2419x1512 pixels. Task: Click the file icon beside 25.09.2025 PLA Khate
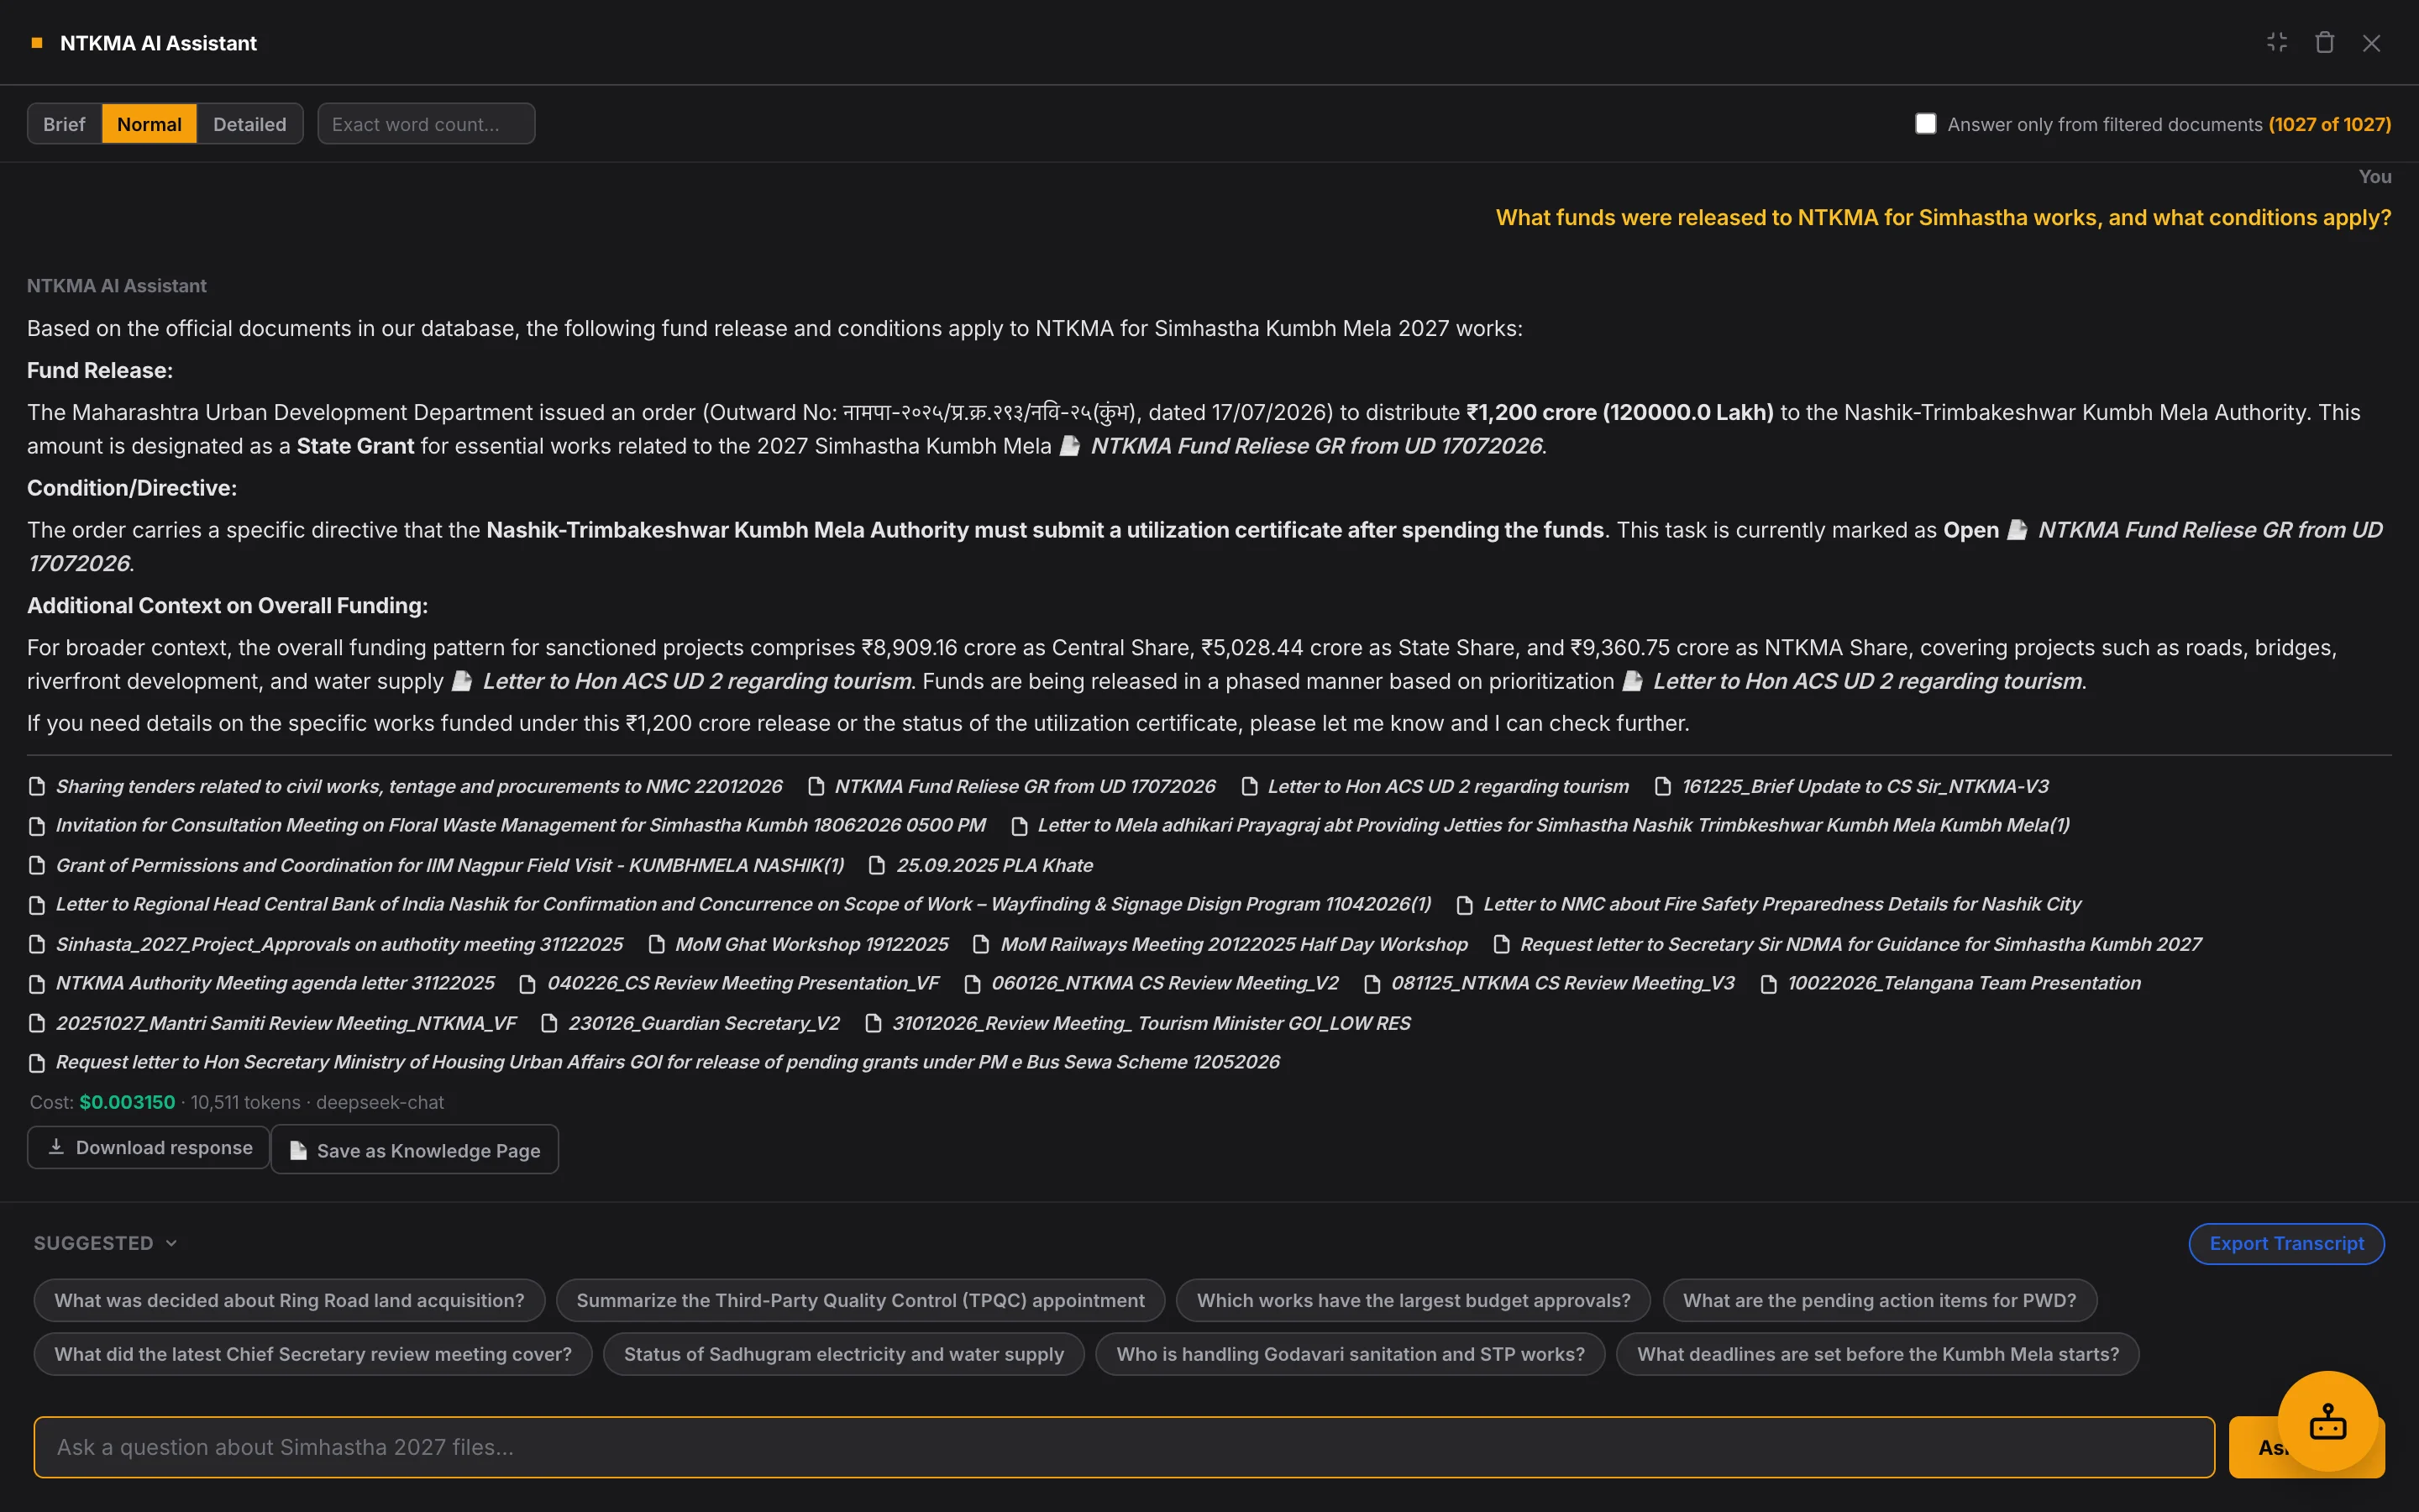[x=877, y=865]
